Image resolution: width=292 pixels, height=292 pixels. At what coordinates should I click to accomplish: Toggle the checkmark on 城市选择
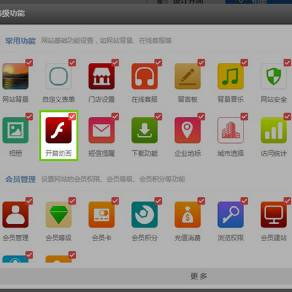click(244, 117)
